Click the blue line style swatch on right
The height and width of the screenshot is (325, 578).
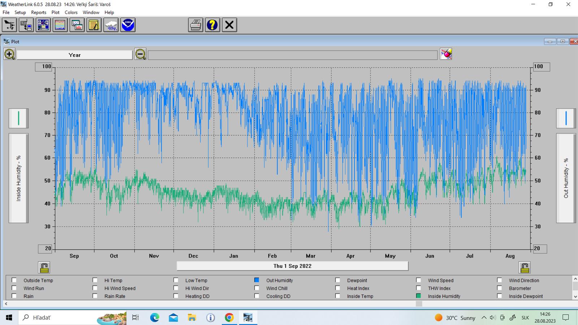coord(566,118)
